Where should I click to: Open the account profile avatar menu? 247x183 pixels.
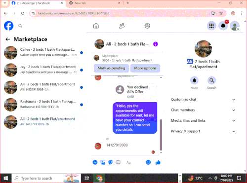tap(235, 26)
